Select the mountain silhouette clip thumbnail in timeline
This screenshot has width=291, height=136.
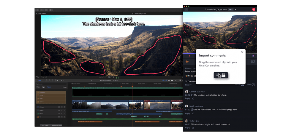click(x=108, y=105)
